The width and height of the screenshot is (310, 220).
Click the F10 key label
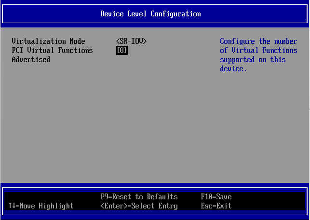[206, 197]
